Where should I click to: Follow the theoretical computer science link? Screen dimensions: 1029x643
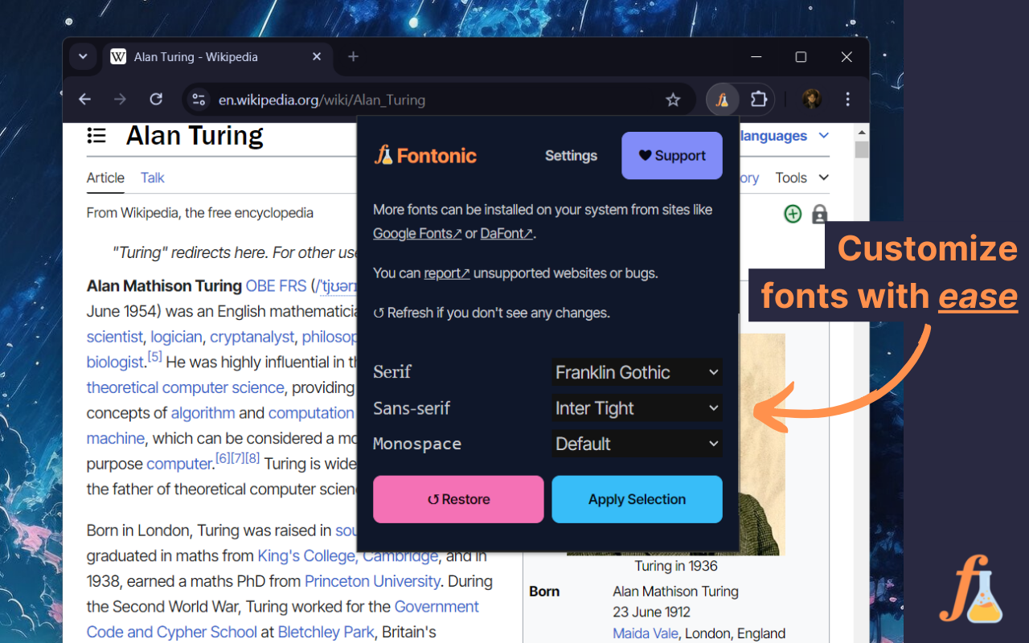click(x=186, y=387)
